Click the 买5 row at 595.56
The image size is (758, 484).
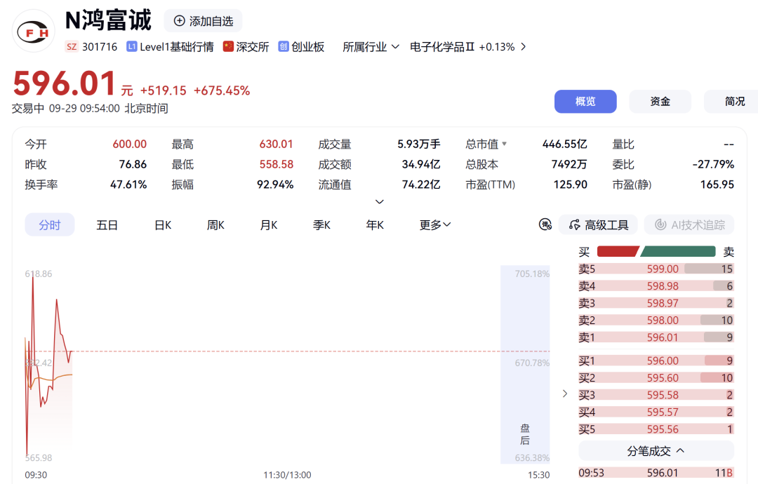656,429
